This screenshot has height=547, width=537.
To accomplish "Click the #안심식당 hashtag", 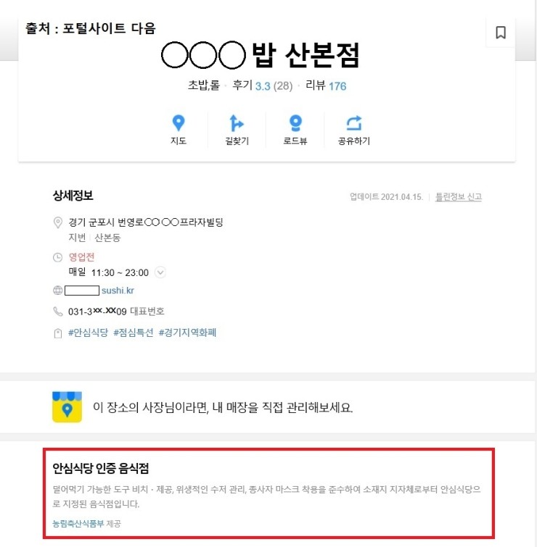I will pyautogui.click(x=88, y=333).
